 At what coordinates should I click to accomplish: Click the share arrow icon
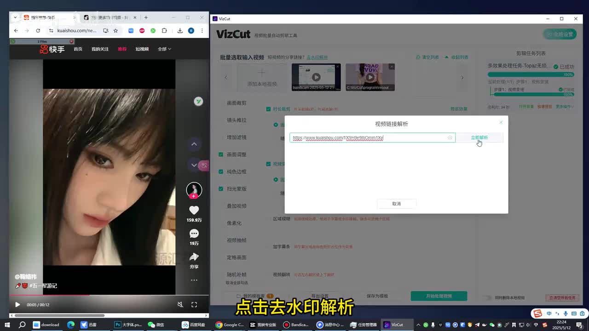click(194, 257)
